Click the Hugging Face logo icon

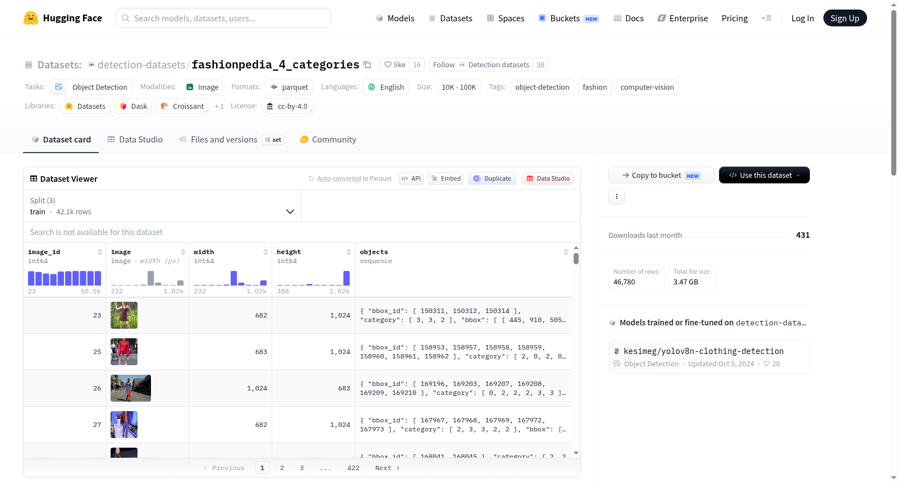pyautogui.click(x=31, y=18)
